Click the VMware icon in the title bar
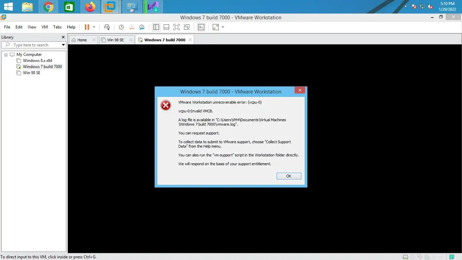This screenshot has height=260, width=462. [x=3, y=17]
